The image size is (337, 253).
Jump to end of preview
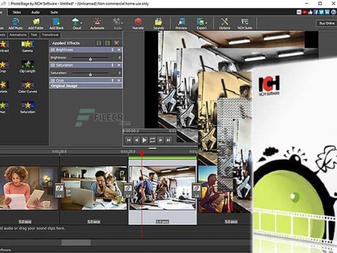click(x=168, y=140)
